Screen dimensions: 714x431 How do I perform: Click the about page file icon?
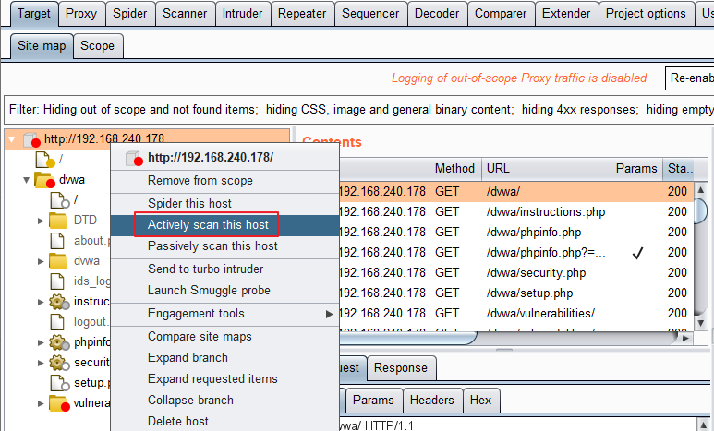pos(57,241)
